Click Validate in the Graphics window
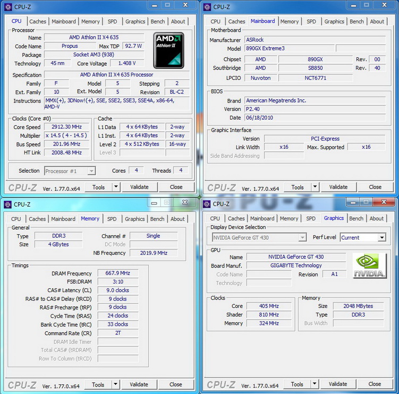This screenshot has height=394, width=399. click(338, 384)
